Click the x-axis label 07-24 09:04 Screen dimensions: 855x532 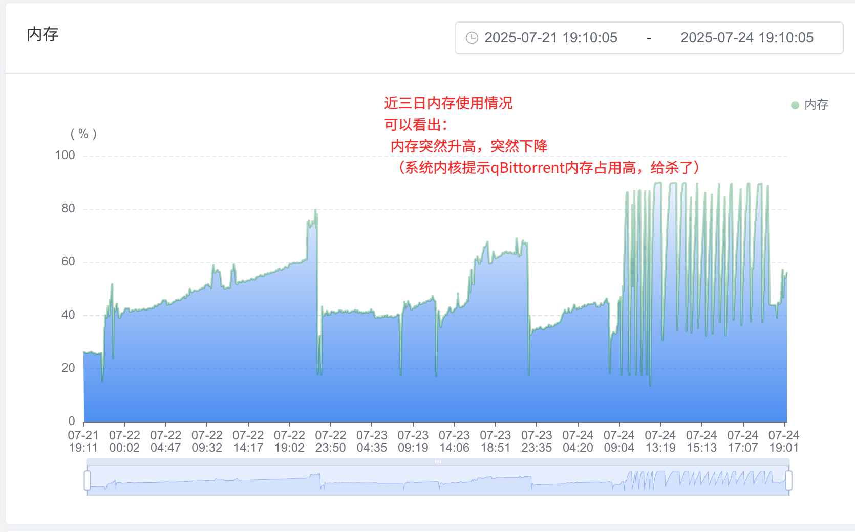tap(619, 441)
